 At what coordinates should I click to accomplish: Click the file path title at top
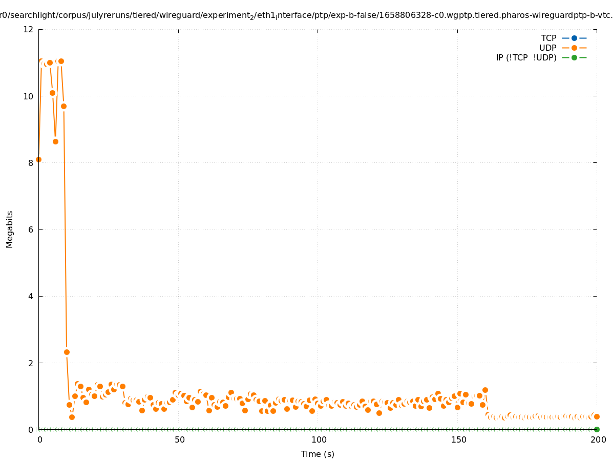tap(306, 16)
